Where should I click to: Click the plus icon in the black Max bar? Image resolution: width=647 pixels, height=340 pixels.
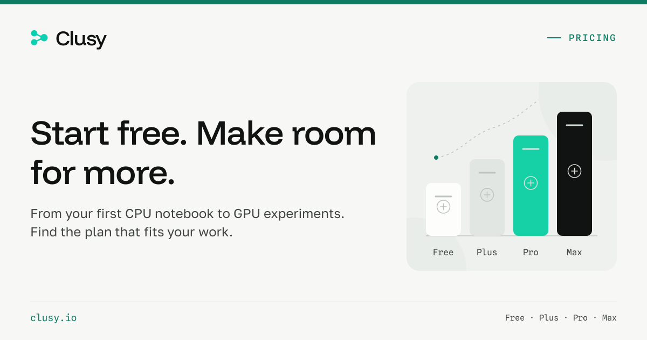[574, 171]
